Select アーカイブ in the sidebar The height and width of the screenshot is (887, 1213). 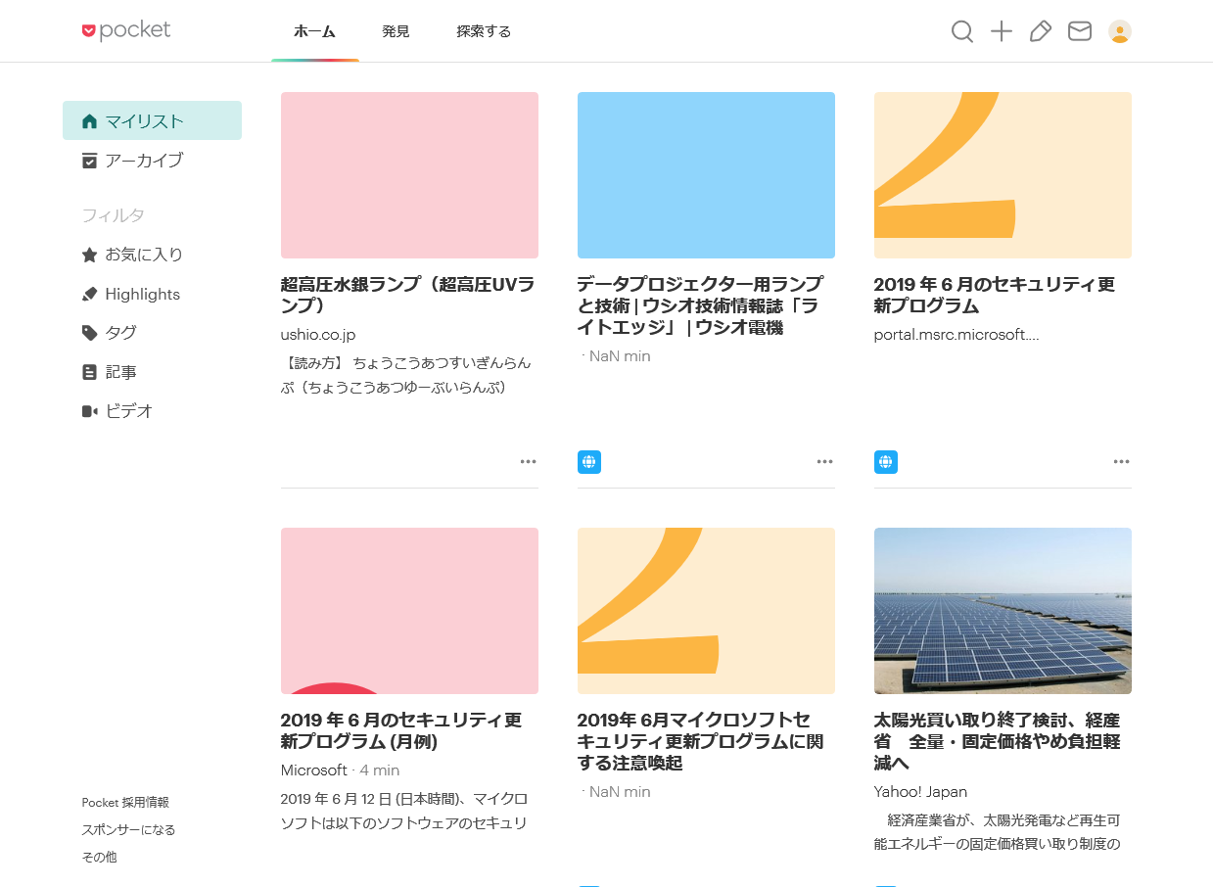pyautogui.click(x=144, y=161)
